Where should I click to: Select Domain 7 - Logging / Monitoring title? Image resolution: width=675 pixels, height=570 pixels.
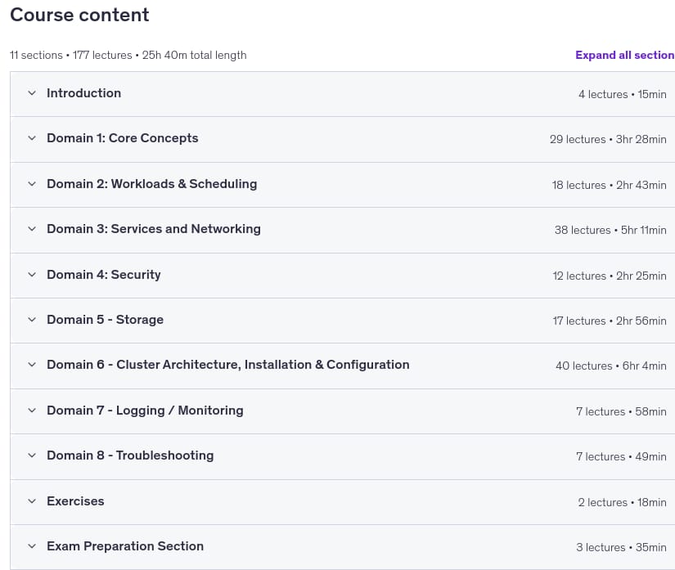click(145, 411)
